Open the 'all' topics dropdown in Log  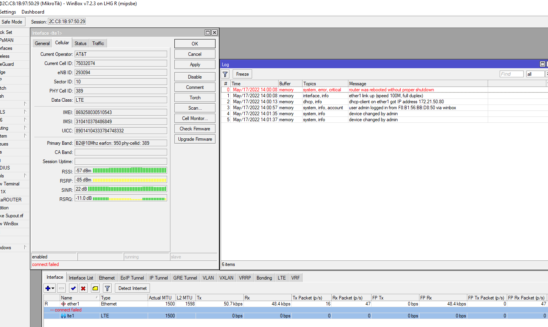pyautogui.click(x=536, y=74)
